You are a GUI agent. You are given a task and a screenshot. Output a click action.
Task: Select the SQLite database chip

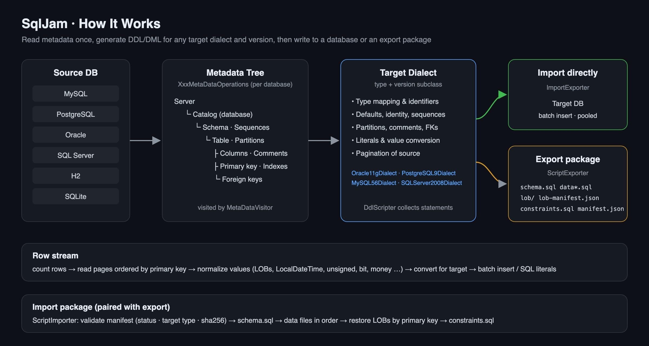[76, 196]
